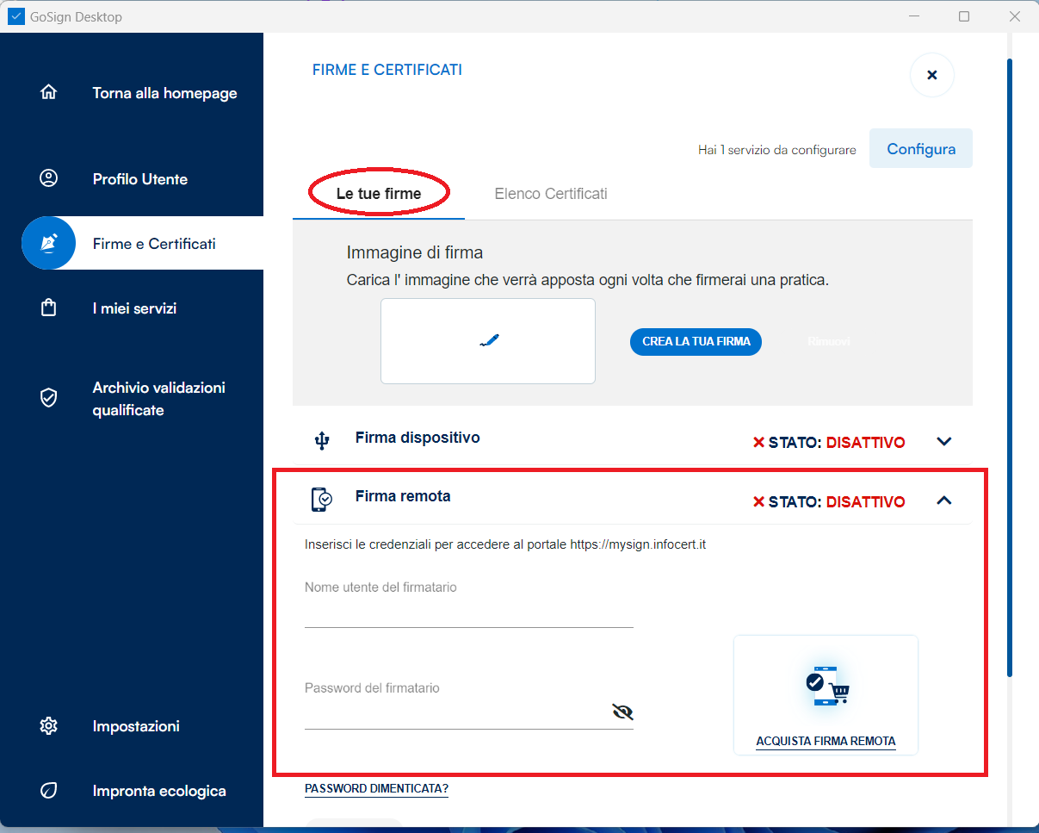Click the Impronta ecologica leaf icon
The height and width of the screenshot is (833, 1039).
click(49, 791)
